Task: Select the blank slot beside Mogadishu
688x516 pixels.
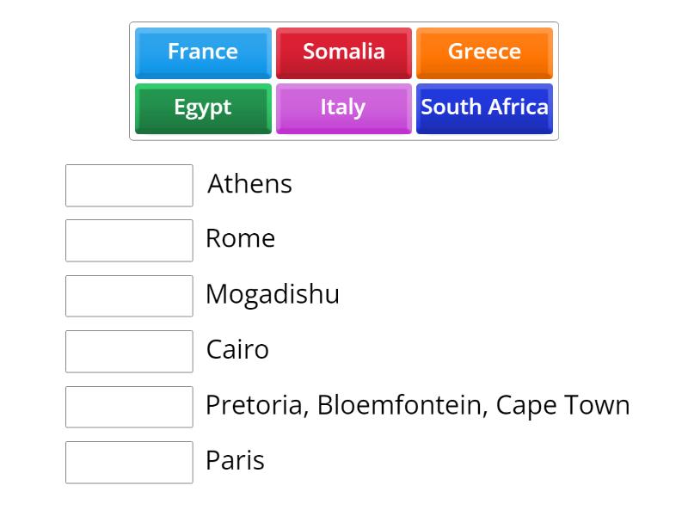Action: point(129,296)
